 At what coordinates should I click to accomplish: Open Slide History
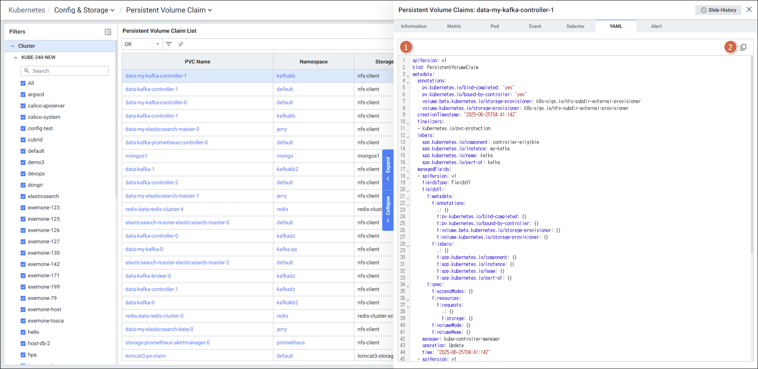click(x=718, y=10)
